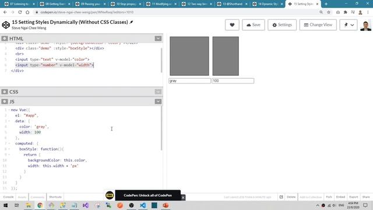Switch to 09 Passing tab
The height and width of the screenshot is (210, 373).
[x=90, y=4]
